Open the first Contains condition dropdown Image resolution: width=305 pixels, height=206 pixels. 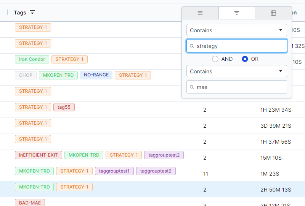pyautogui.click(x=236, y=30)
